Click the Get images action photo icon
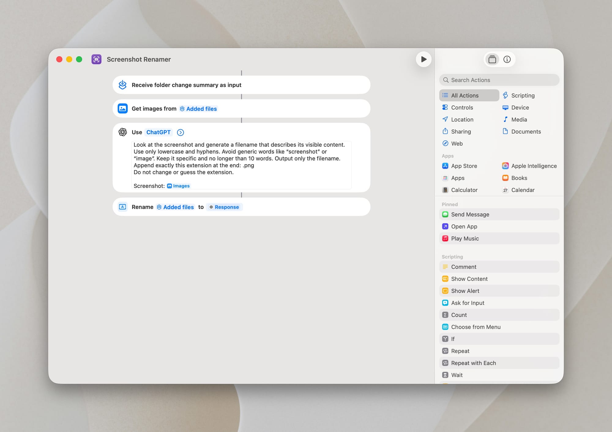612x432 pixels. 122,109
